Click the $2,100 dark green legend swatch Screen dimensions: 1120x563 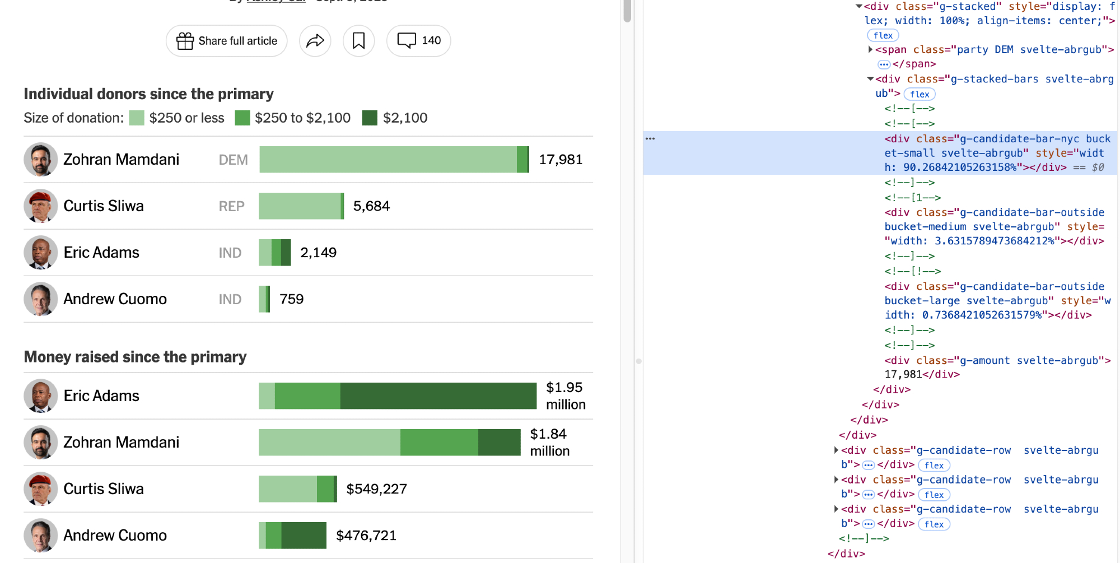coord(370,118)
